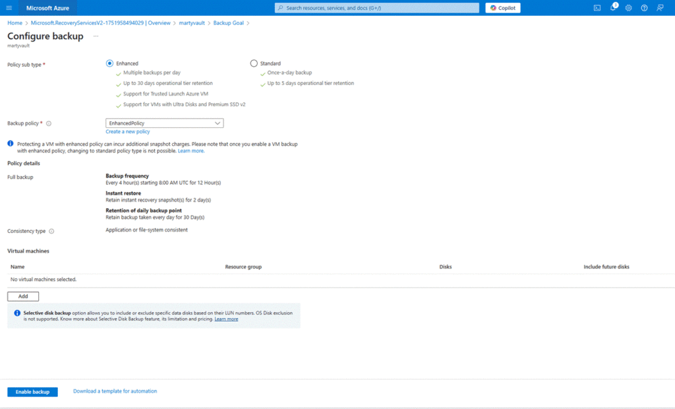Open portal settings gear
The image size is (675, 409).
628,8
